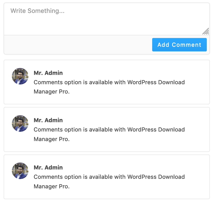Click the bottom comment's profile avatar
213x201 pixels.
(x=20, y=171)
